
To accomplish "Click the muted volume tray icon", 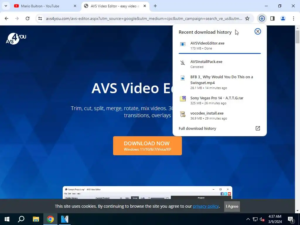I will tap(262, 219).
